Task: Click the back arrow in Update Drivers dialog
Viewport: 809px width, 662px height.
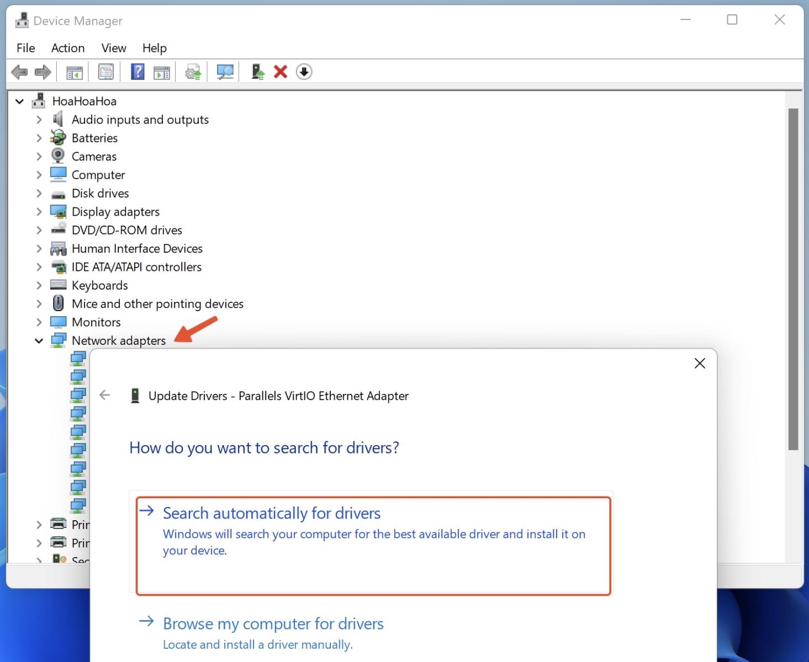Action: point(104,395)
